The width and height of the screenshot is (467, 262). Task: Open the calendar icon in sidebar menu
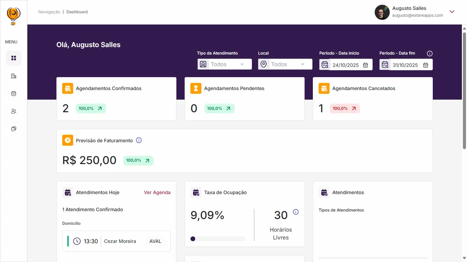click(x=14, y=93)
